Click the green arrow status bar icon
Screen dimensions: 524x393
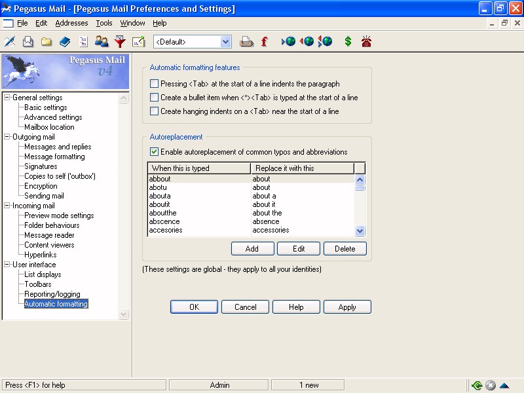[x=477, y=385]
